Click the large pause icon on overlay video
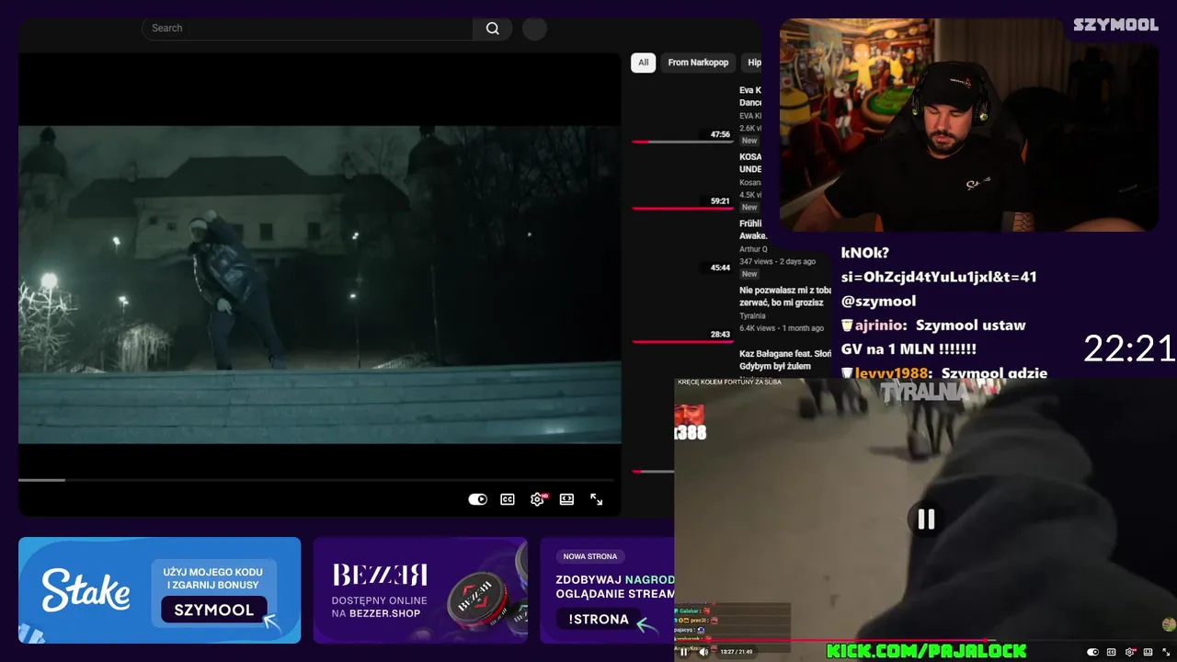Image resolution: width=1177 pixels, height=662 pixels. point(926,519)
